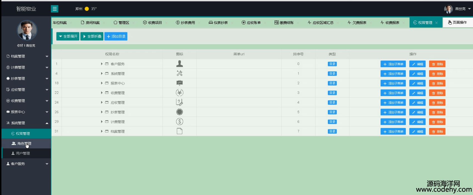Screen dimensions: 473x195
Task: Click the tools icon in 系统管理 row
Action: point(180,74)
